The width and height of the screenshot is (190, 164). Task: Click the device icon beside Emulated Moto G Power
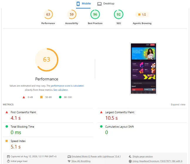[x=69, y=156]
